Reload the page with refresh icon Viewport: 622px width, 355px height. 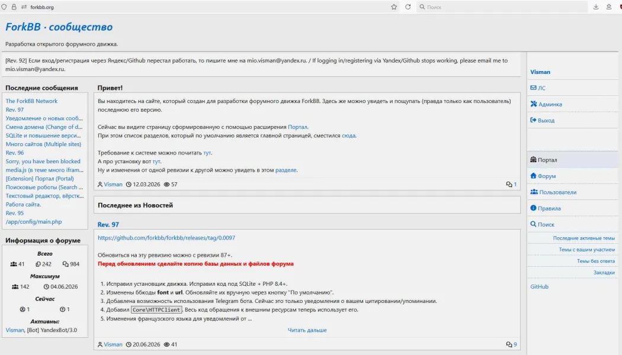tap(408, 7)
